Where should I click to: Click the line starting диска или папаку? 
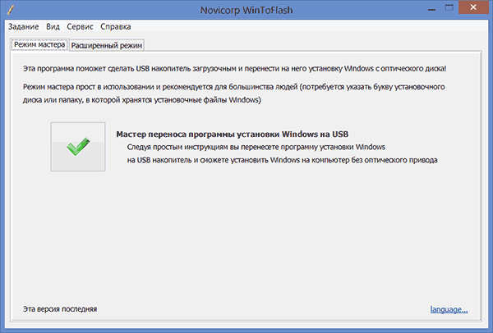point(142,100)
